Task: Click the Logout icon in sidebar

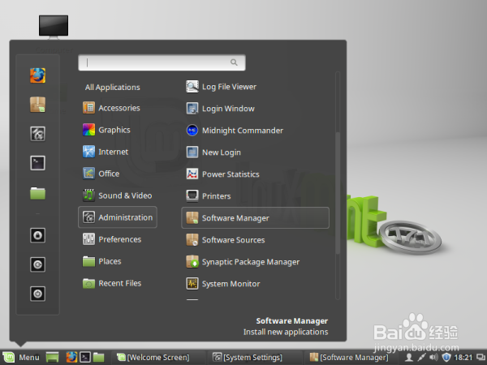Action: click(x=37, y=264)
